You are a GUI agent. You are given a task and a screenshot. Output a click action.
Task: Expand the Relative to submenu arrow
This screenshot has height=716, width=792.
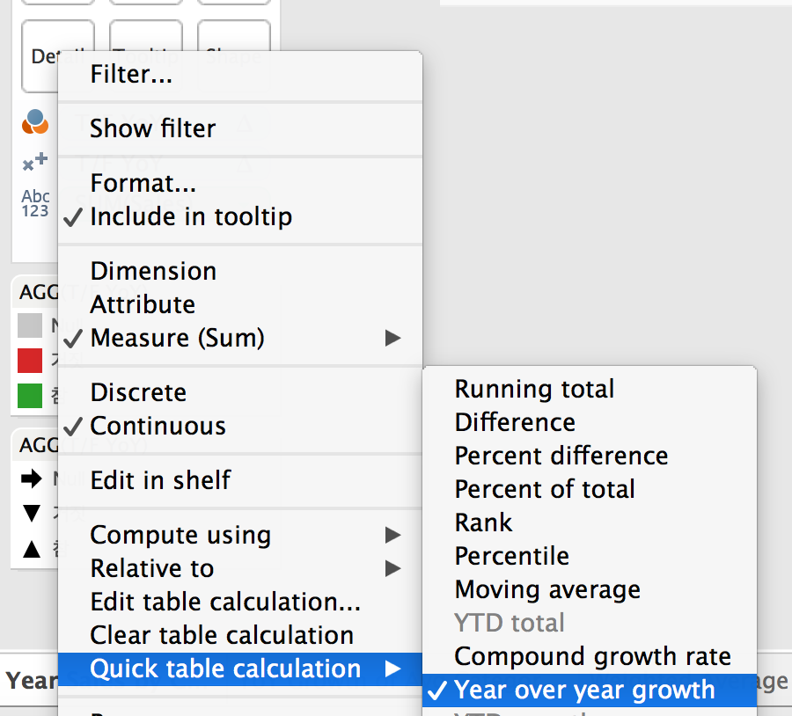point(392,568)
